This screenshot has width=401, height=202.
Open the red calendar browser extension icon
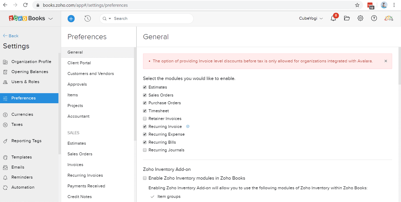371,6
